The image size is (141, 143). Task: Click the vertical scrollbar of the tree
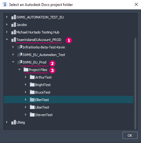(135, 84)
